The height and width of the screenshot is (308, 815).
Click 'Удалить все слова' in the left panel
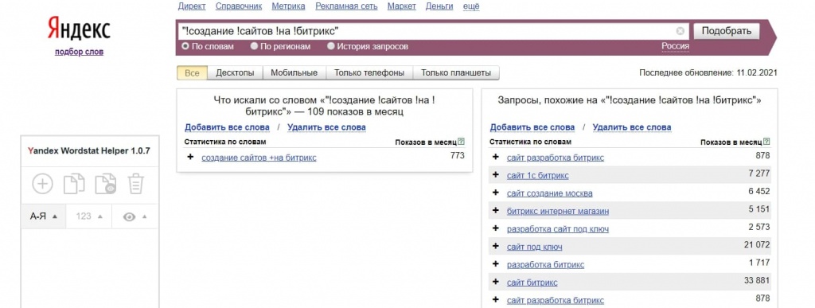coord(326,127)
